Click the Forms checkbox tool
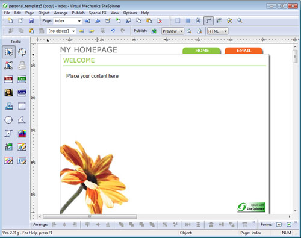This screenshot has height=238, width=301. coord(289,224)
